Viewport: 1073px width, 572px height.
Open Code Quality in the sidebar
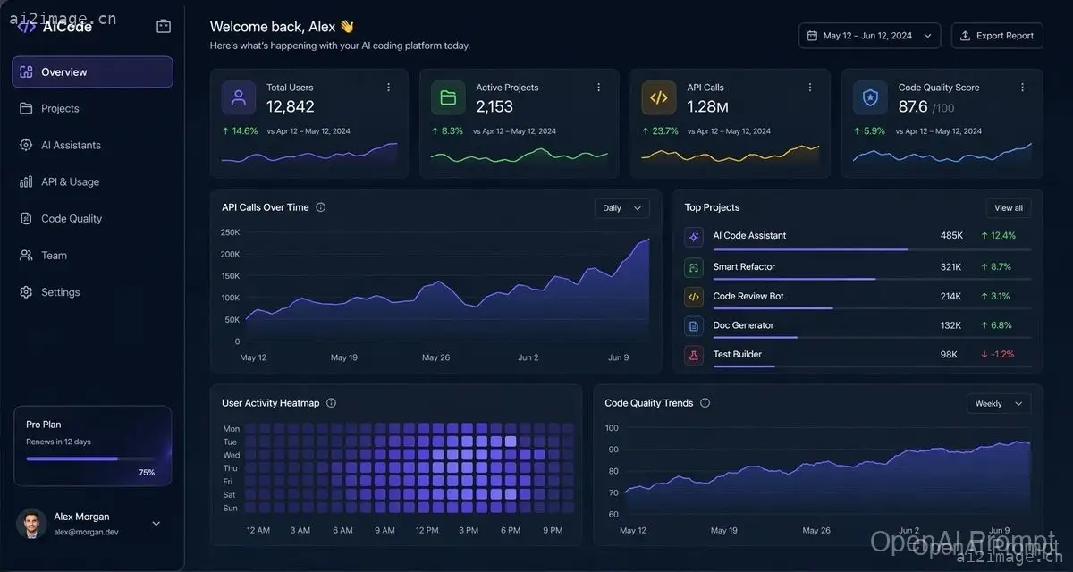tap(92, 218)
